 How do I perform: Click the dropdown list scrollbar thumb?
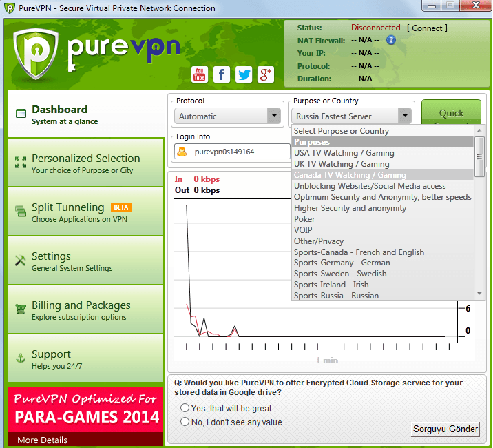tap(479, 156)
